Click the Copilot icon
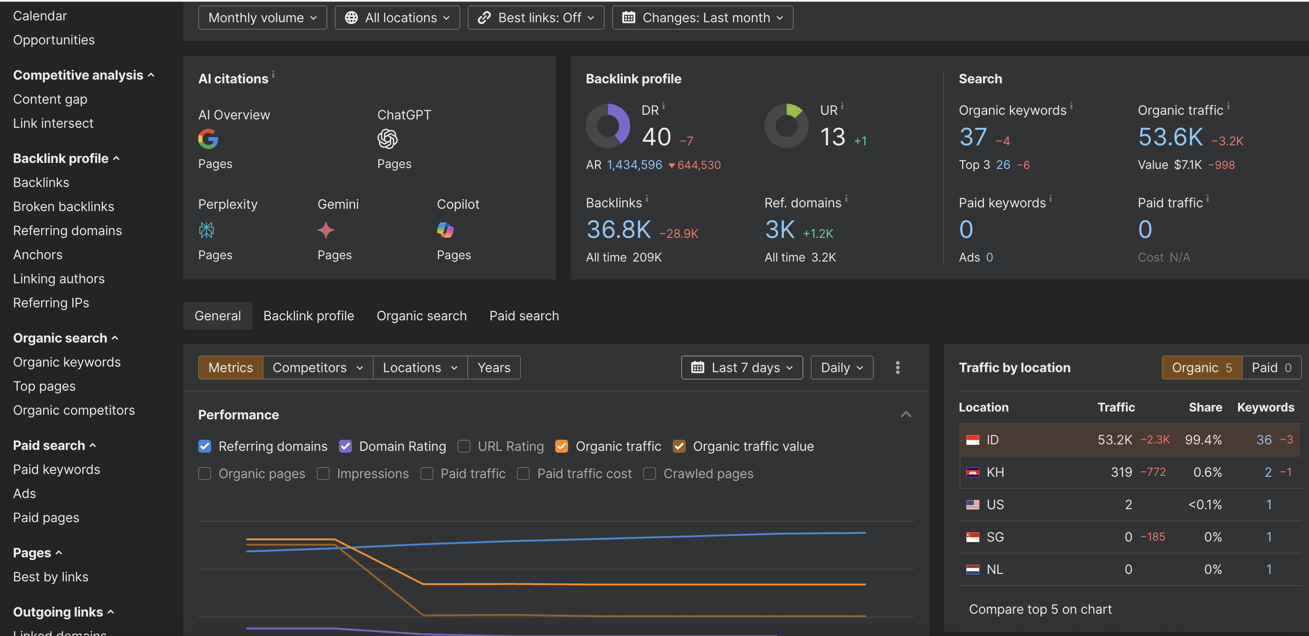The width and height of the screenshot is (1309, 636). point(445,230)
